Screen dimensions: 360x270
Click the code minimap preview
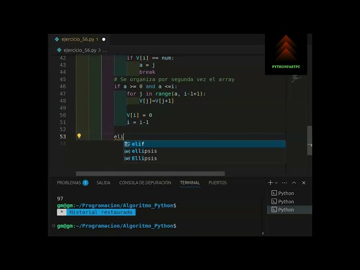(296, 78)
